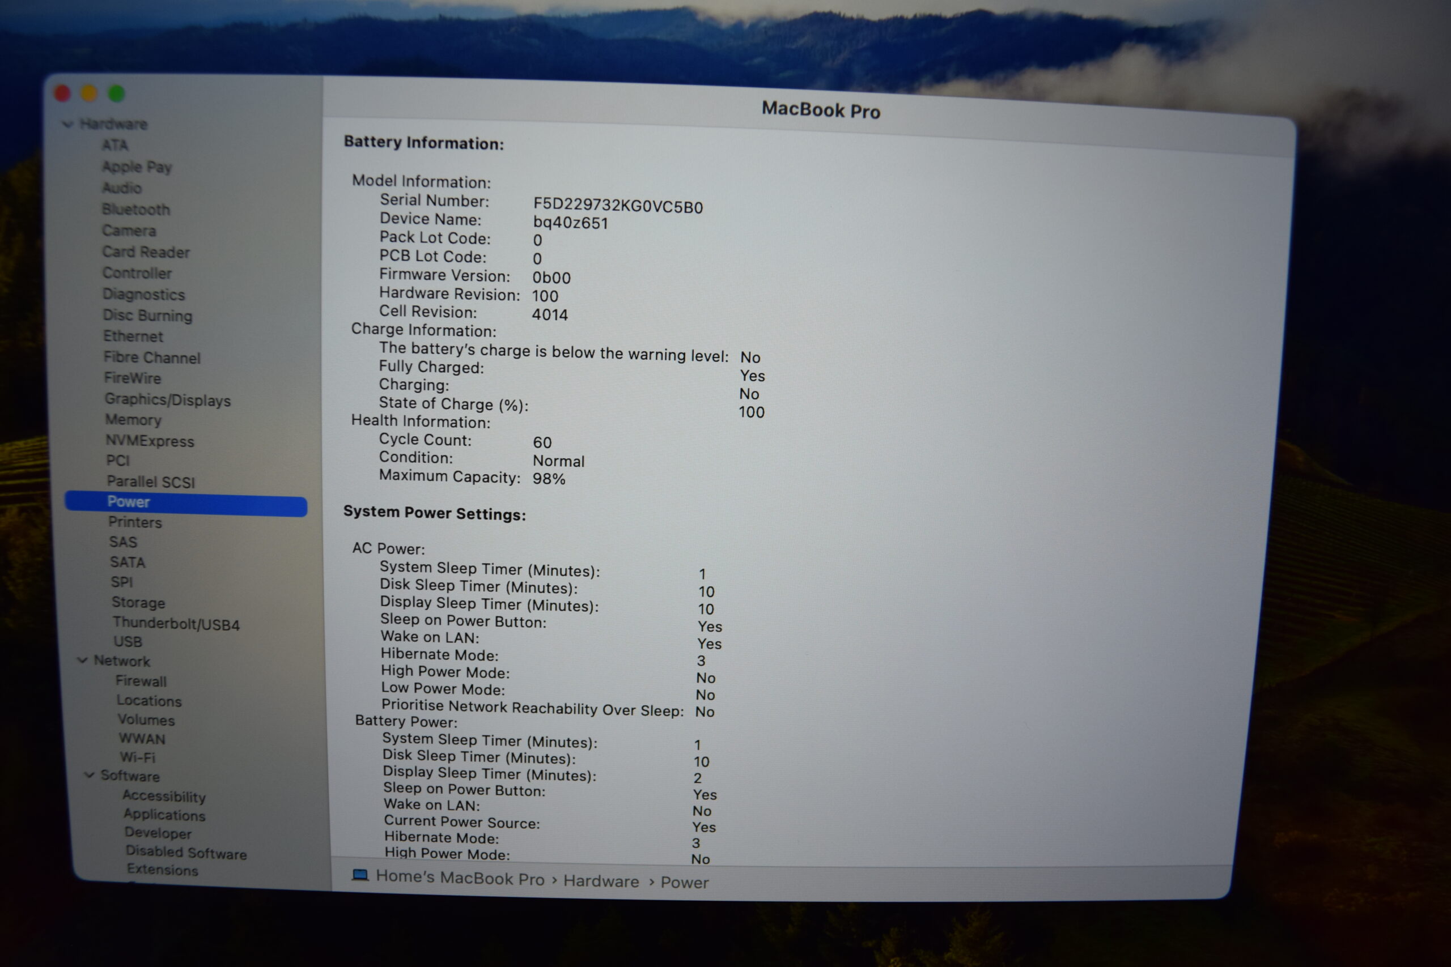This screenshot has height=967, width=1451.
Task: Click the green zoom window button
Action: click(x=117, y=93)
